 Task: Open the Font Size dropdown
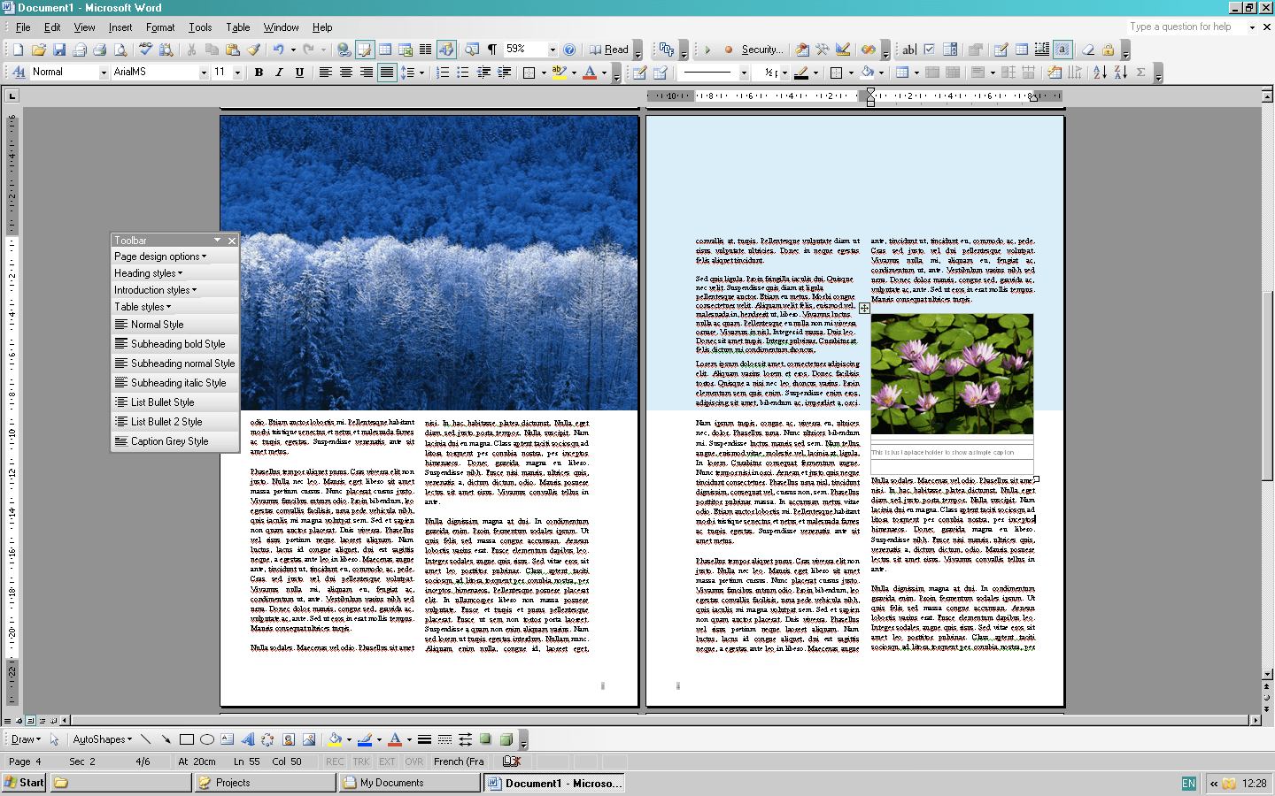237,73
